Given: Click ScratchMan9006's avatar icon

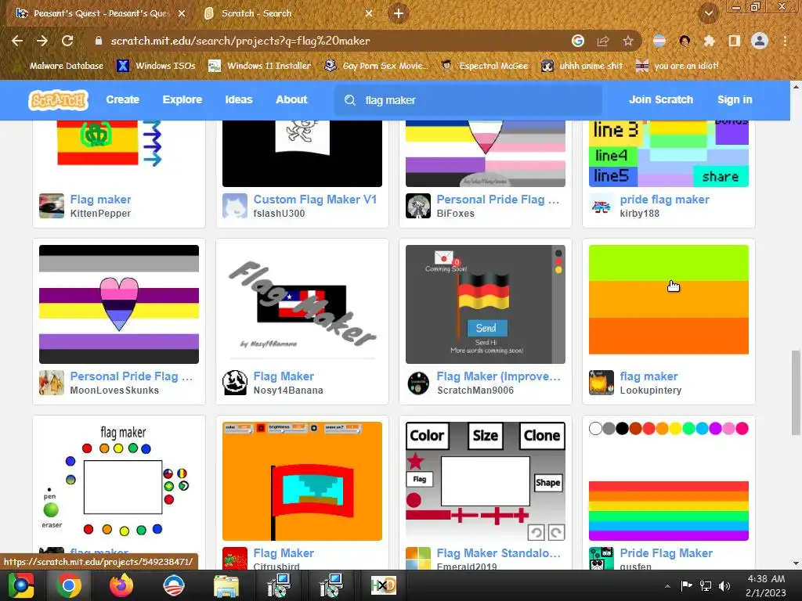Looking at the screenshot, I should click(x=418, y=382).
